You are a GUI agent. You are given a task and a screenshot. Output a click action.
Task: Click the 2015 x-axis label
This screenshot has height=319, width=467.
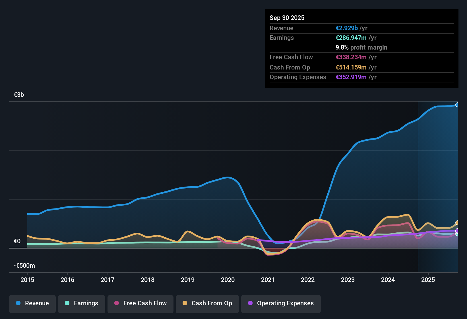pyautogui.click(x=27, y=280)
